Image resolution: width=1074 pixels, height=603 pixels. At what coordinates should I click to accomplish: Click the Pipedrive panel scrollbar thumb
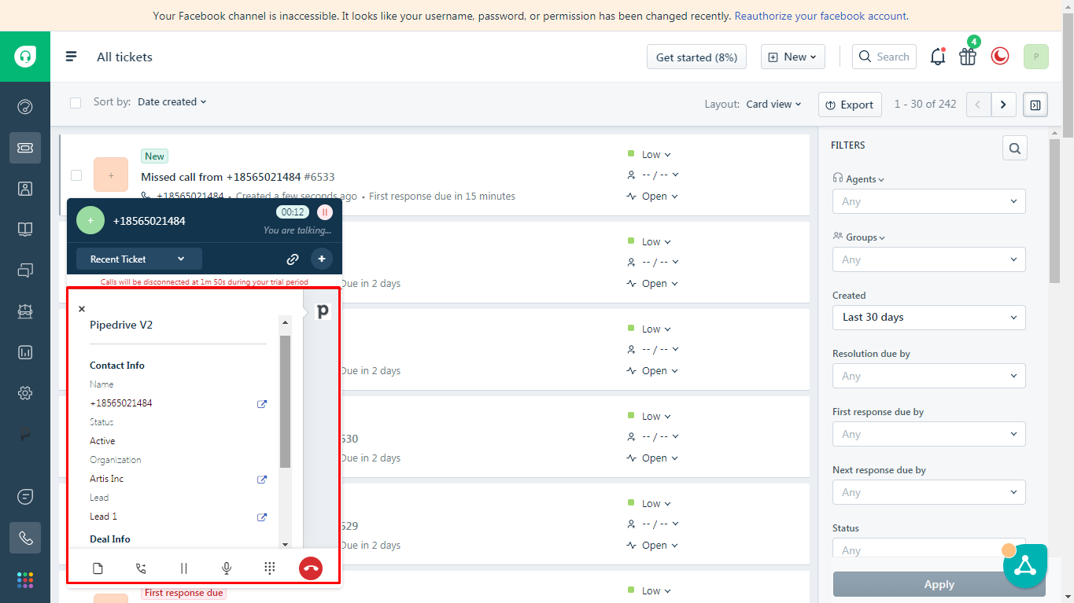pos(285,401)
